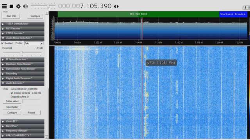
Task: Click the frequency display 7.105.390
Action: point(85,6)
